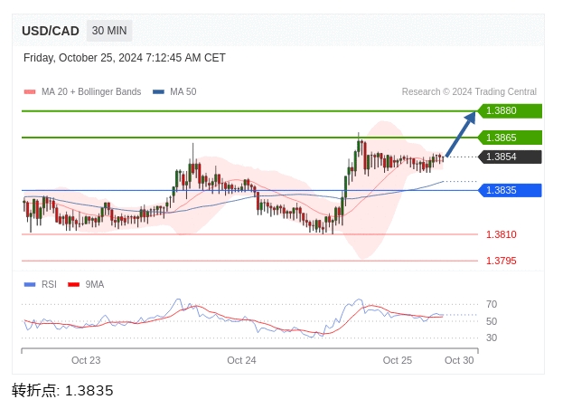Click the 'Oct 25' date label
Image resolution: width=572 pixels, height=409 pixels.
tap(398, 360)
